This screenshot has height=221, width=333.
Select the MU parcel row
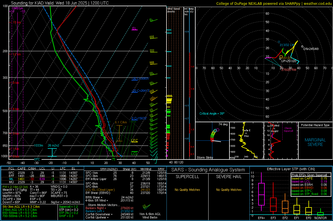pos(43,182)
